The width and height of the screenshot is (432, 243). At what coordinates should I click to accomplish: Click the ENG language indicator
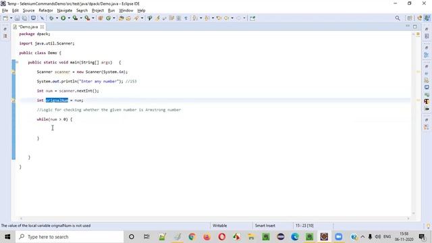387,237
